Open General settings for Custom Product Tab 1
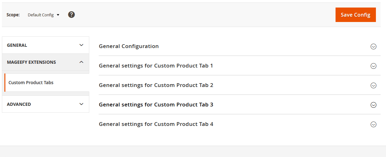The width and height of the screenshot is (386, 157). point(156,66)
